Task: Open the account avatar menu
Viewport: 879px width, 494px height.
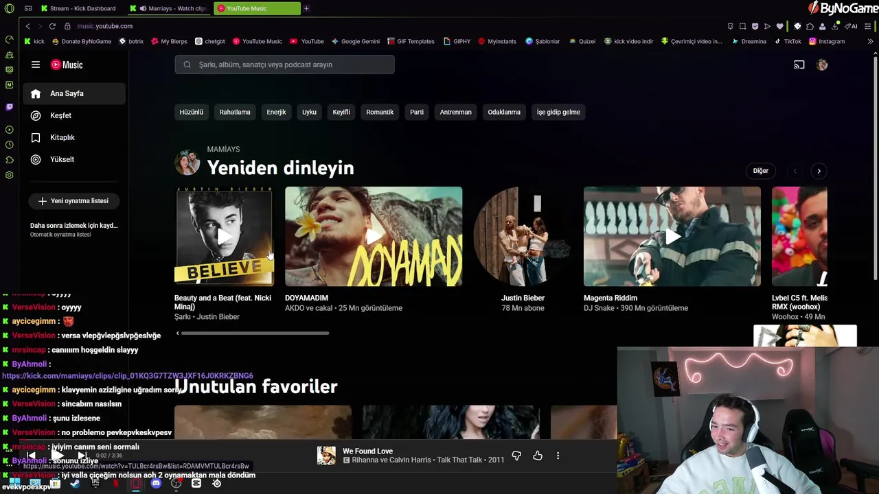Action: pyautogui.click(x=822, y=64)
